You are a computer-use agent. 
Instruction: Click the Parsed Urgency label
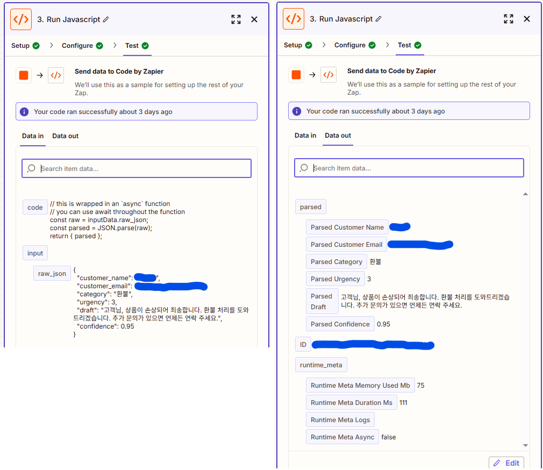coord(335,279)
